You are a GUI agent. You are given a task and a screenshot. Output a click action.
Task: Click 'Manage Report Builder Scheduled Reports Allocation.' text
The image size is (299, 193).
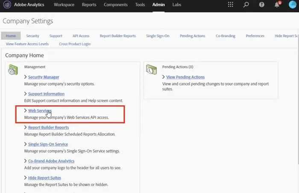[70, 134]
